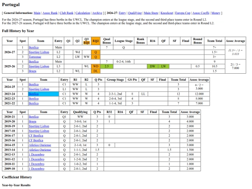This screenshot has height=189, width=252.
Task: Open Sporting Lisbon link in 2026-27 row
Action: 39,52
